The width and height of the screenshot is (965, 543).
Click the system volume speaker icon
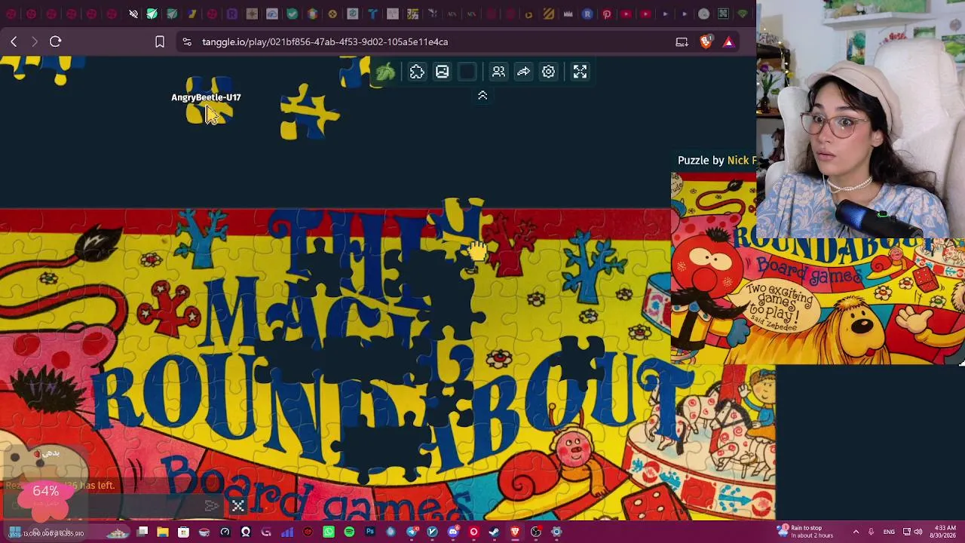[918, 532]
